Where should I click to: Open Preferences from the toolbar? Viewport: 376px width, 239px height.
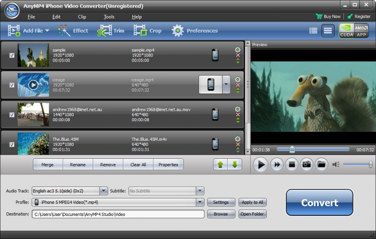point(195,31)
